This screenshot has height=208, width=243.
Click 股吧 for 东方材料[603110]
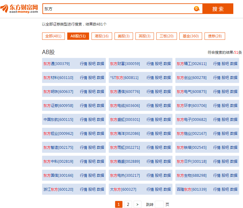pyautogui.click(x=92, y=78)
